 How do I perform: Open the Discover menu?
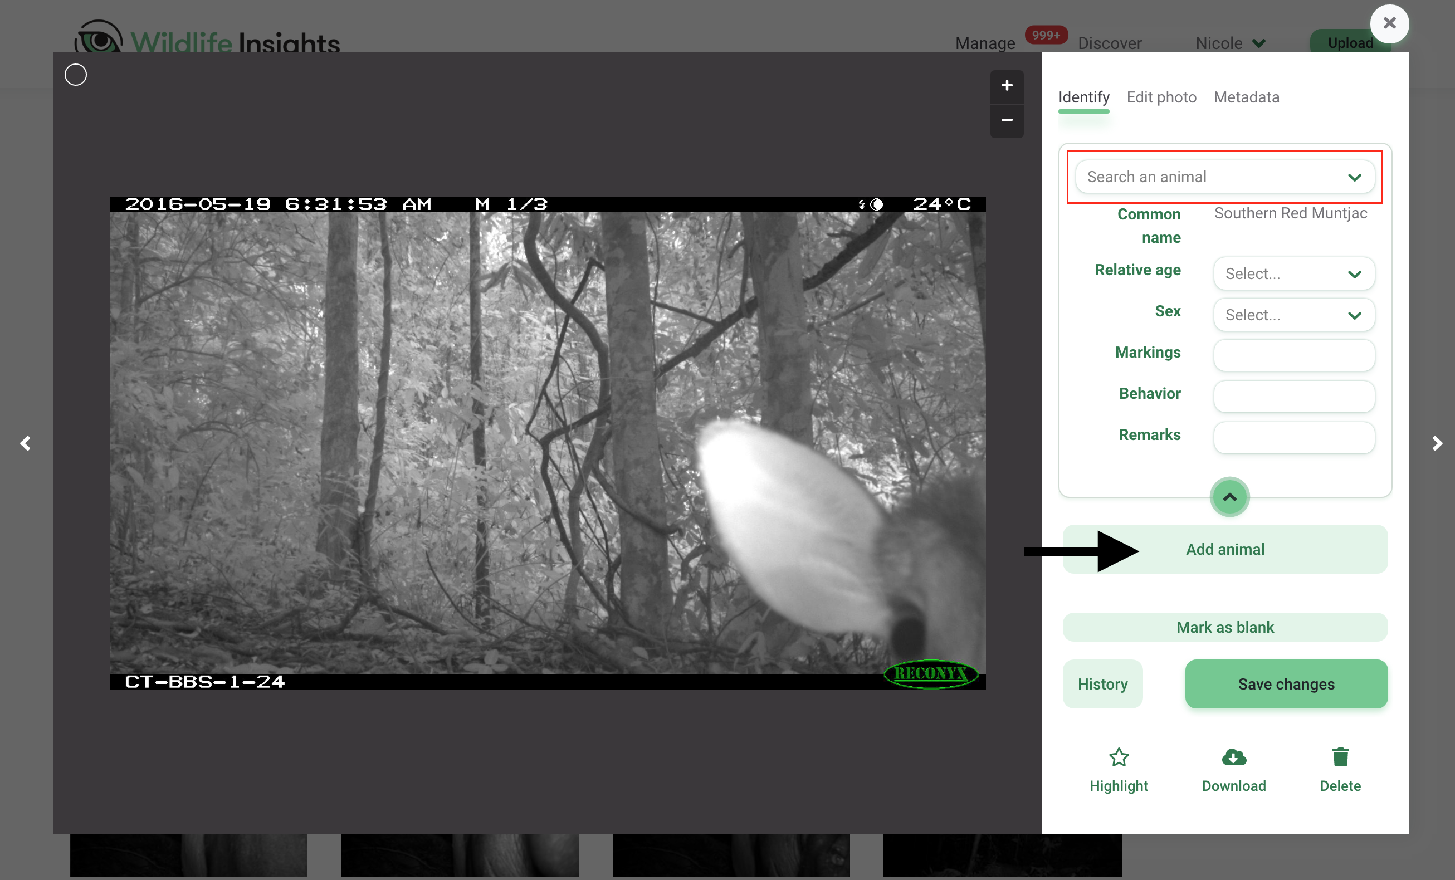pos(1110,43)
